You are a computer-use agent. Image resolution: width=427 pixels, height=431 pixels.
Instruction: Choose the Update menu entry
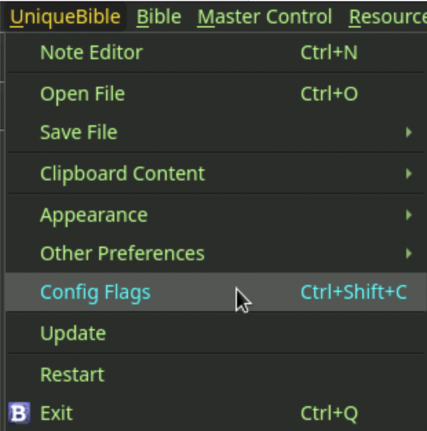[x=216, y=333]
